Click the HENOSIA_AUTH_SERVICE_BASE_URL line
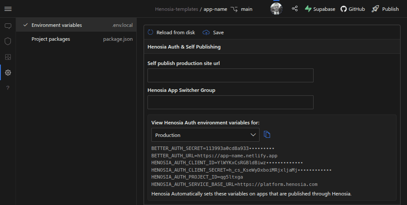Image resolution: width=407 pixels, height=205 pixels. [x=234, y=184]
